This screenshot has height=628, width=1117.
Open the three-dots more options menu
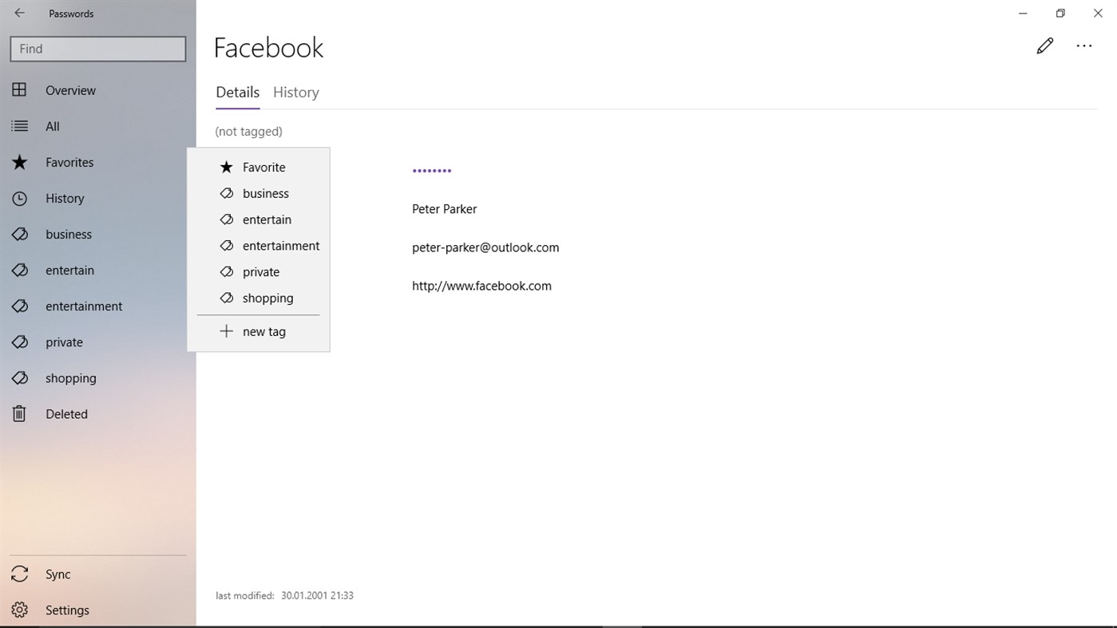coord(1083,46)
